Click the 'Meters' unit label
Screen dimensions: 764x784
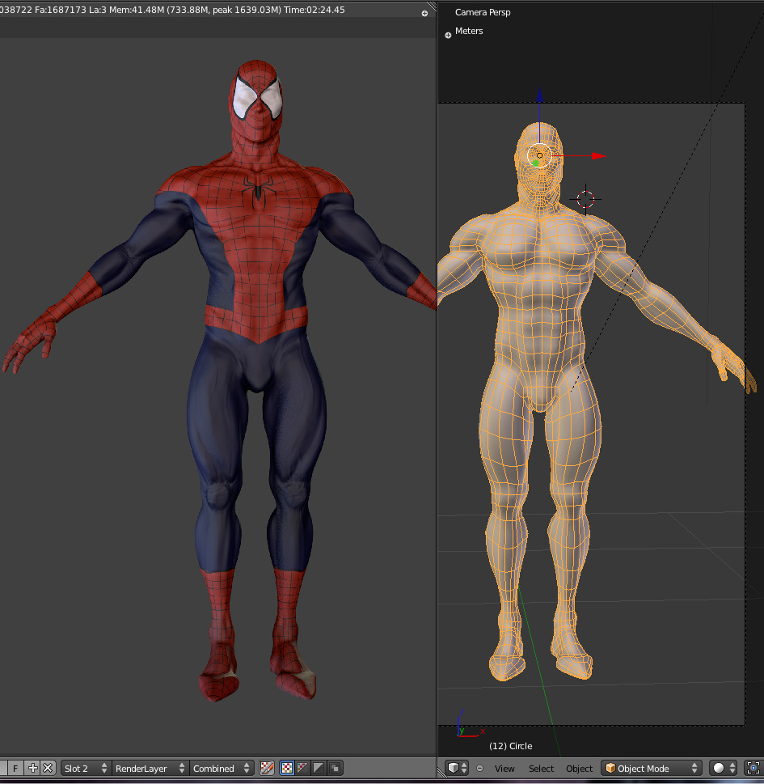coord(469,31)
